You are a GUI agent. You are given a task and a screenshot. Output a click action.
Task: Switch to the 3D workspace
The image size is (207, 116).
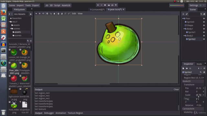[x=51, y=5]
